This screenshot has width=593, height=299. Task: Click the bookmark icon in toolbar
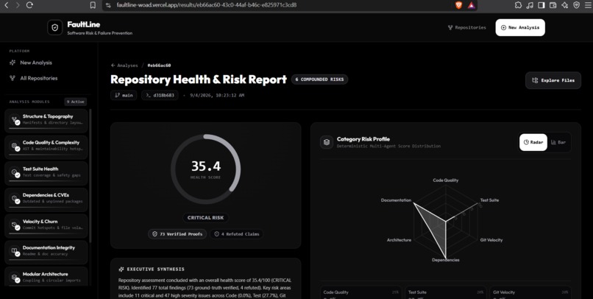(93, 5)
